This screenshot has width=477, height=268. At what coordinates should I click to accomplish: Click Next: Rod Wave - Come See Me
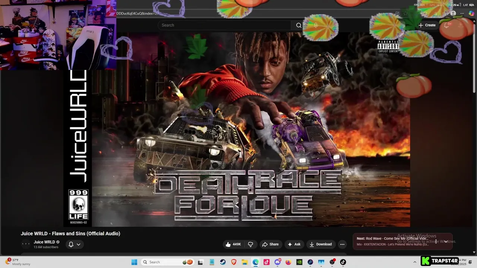392,239
